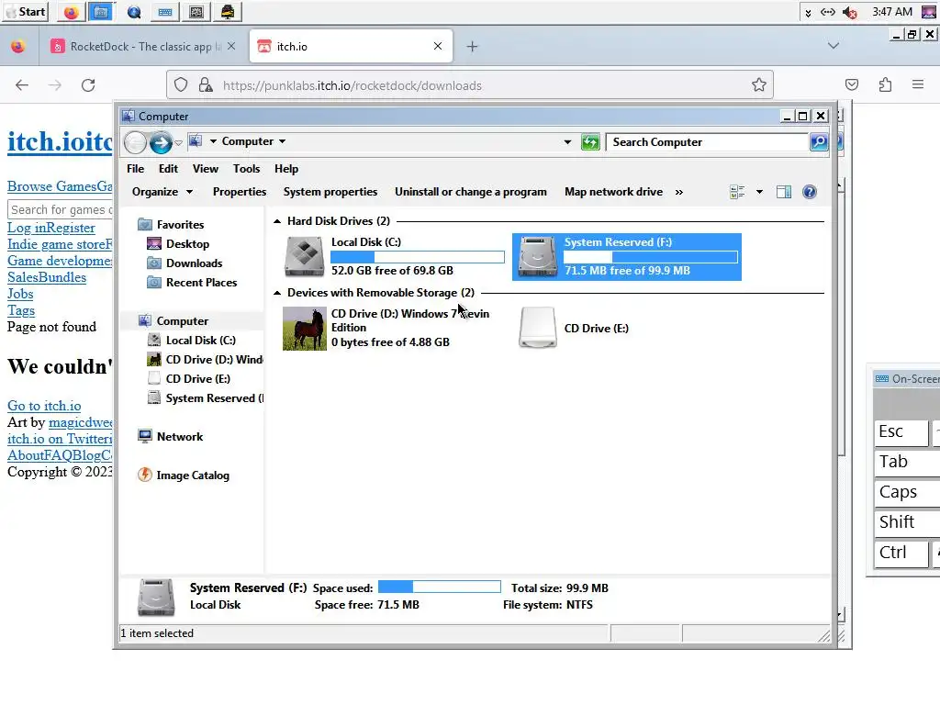Viewport: 940px width, 705px height.
Task: Click the Tags link on itch.io
Action: (21, 310)
